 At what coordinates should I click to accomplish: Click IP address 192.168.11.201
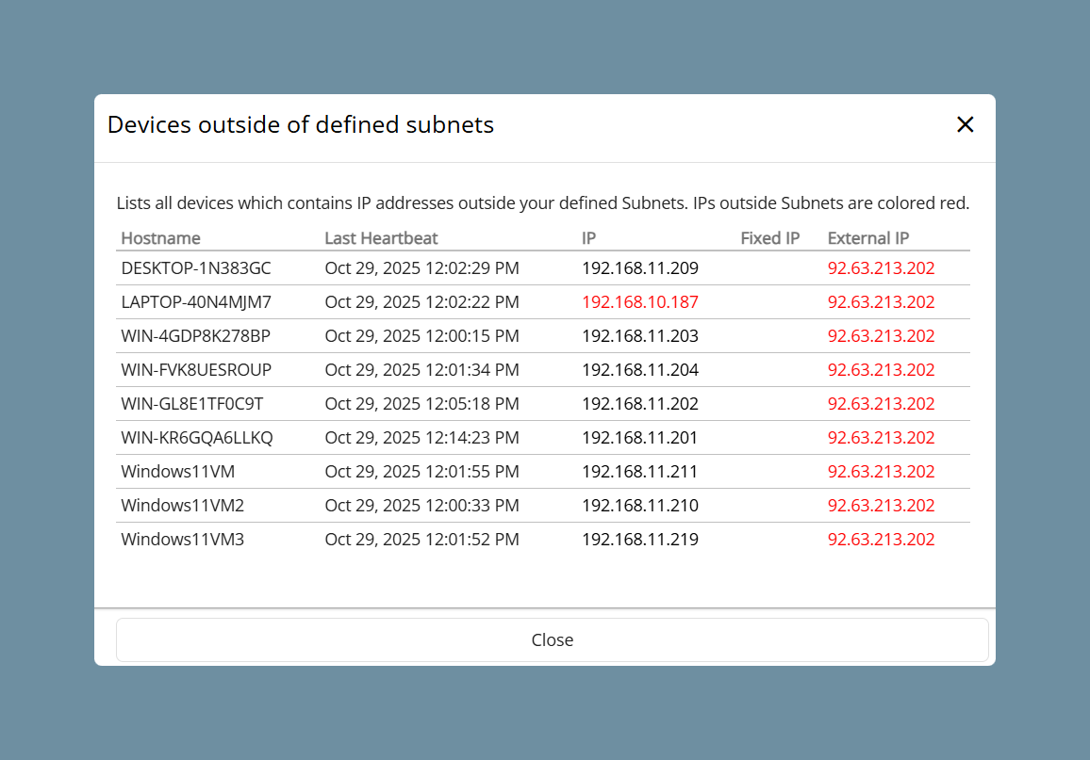click(639, 438)
